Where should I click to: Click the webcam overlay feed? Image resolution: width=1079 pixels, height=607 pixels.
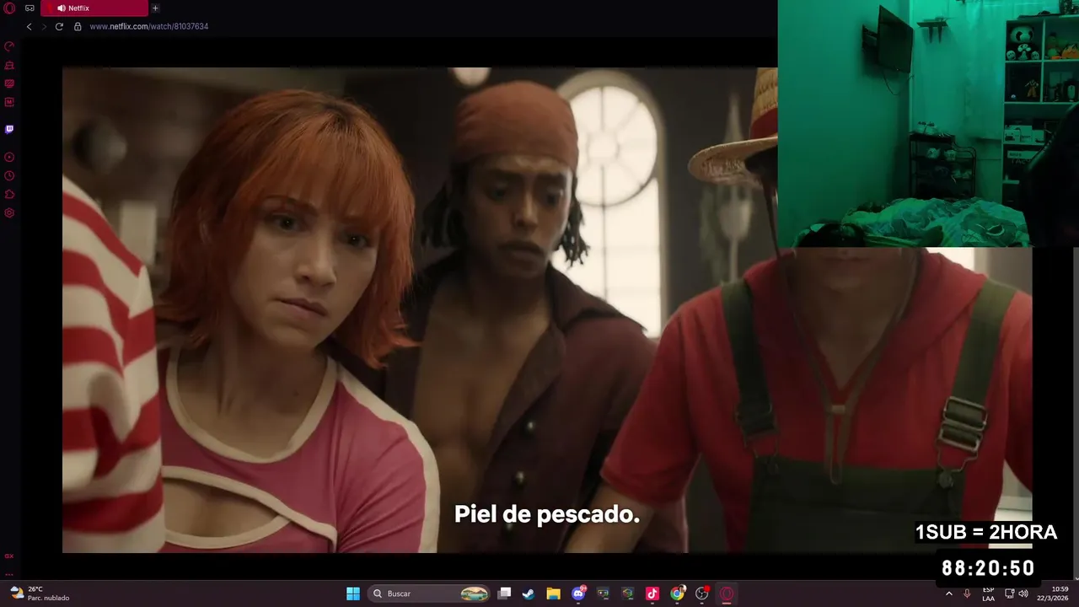[928, 123]
